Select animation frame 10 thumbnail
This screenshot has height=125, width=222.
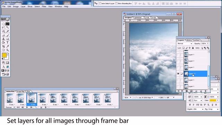pyautogui.click(x=108, y=98)
